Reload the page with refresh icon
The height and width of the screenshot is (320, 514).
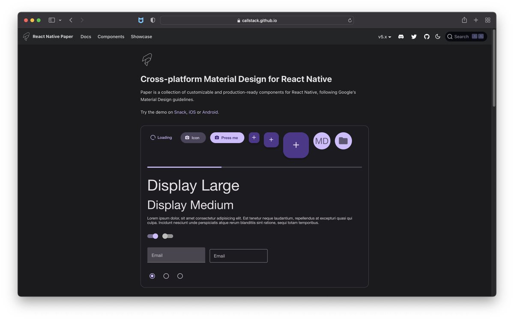point(350,20)
